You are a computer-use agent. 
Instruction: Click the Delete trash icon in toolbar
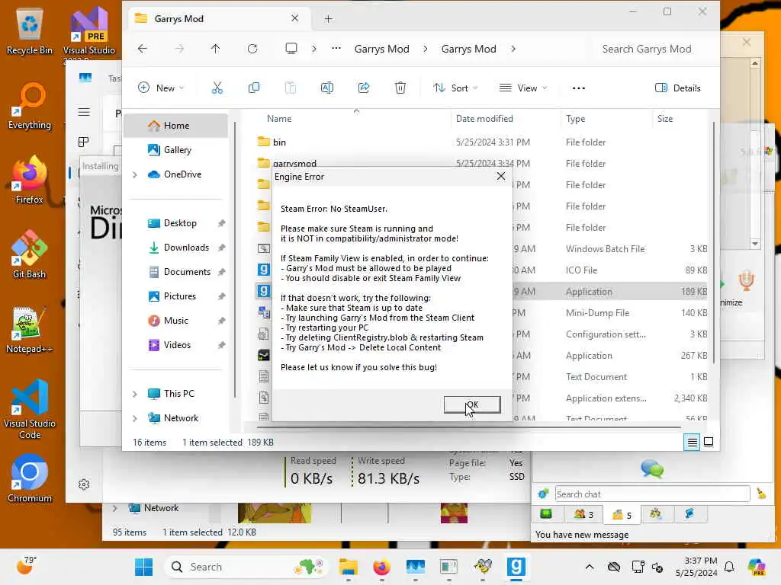[400, 88]
